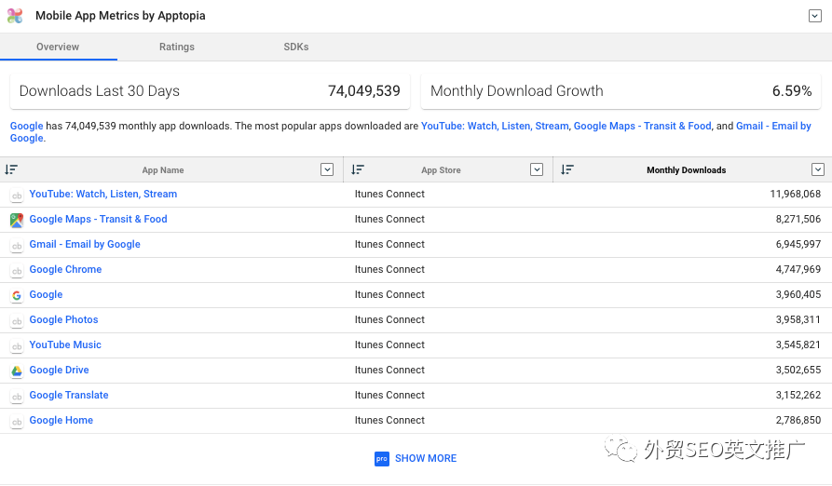832x486 pixels.
Task: Sort by Monthly Downloads column icon
Action: click(567, 169)
